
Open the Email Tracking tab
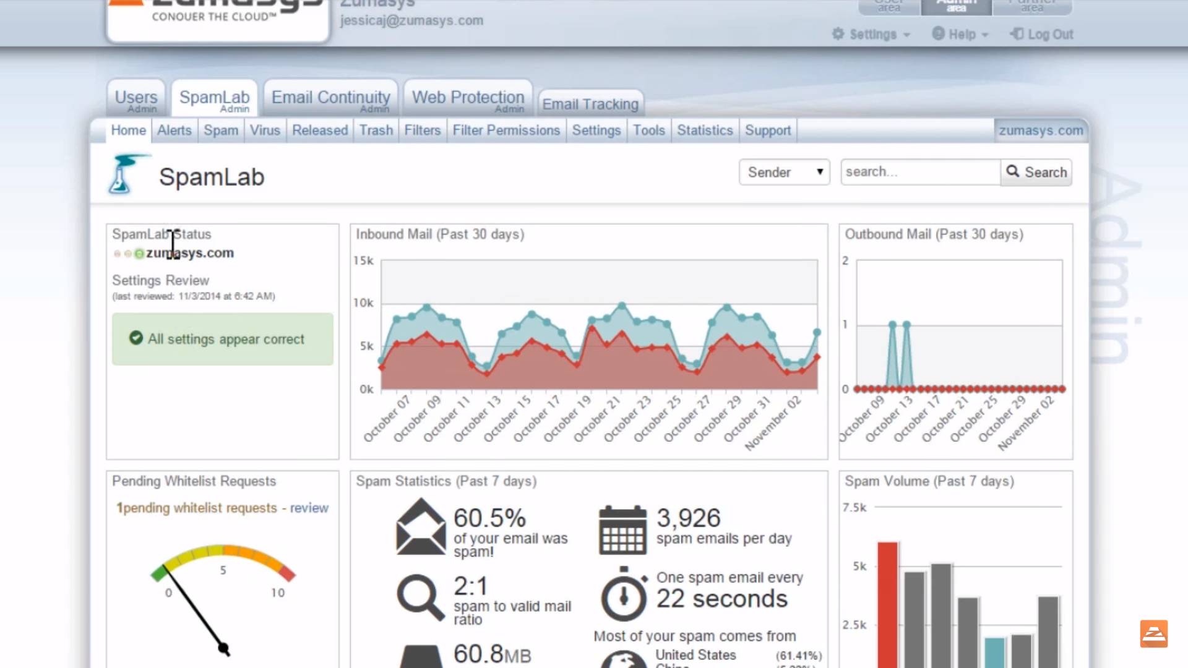click(590, 104)
